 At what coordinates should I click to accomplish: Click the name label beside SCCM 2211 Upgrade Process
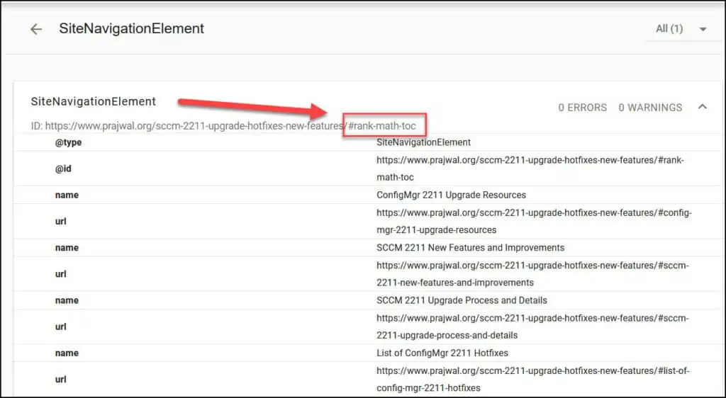click(x=67, y=300)
